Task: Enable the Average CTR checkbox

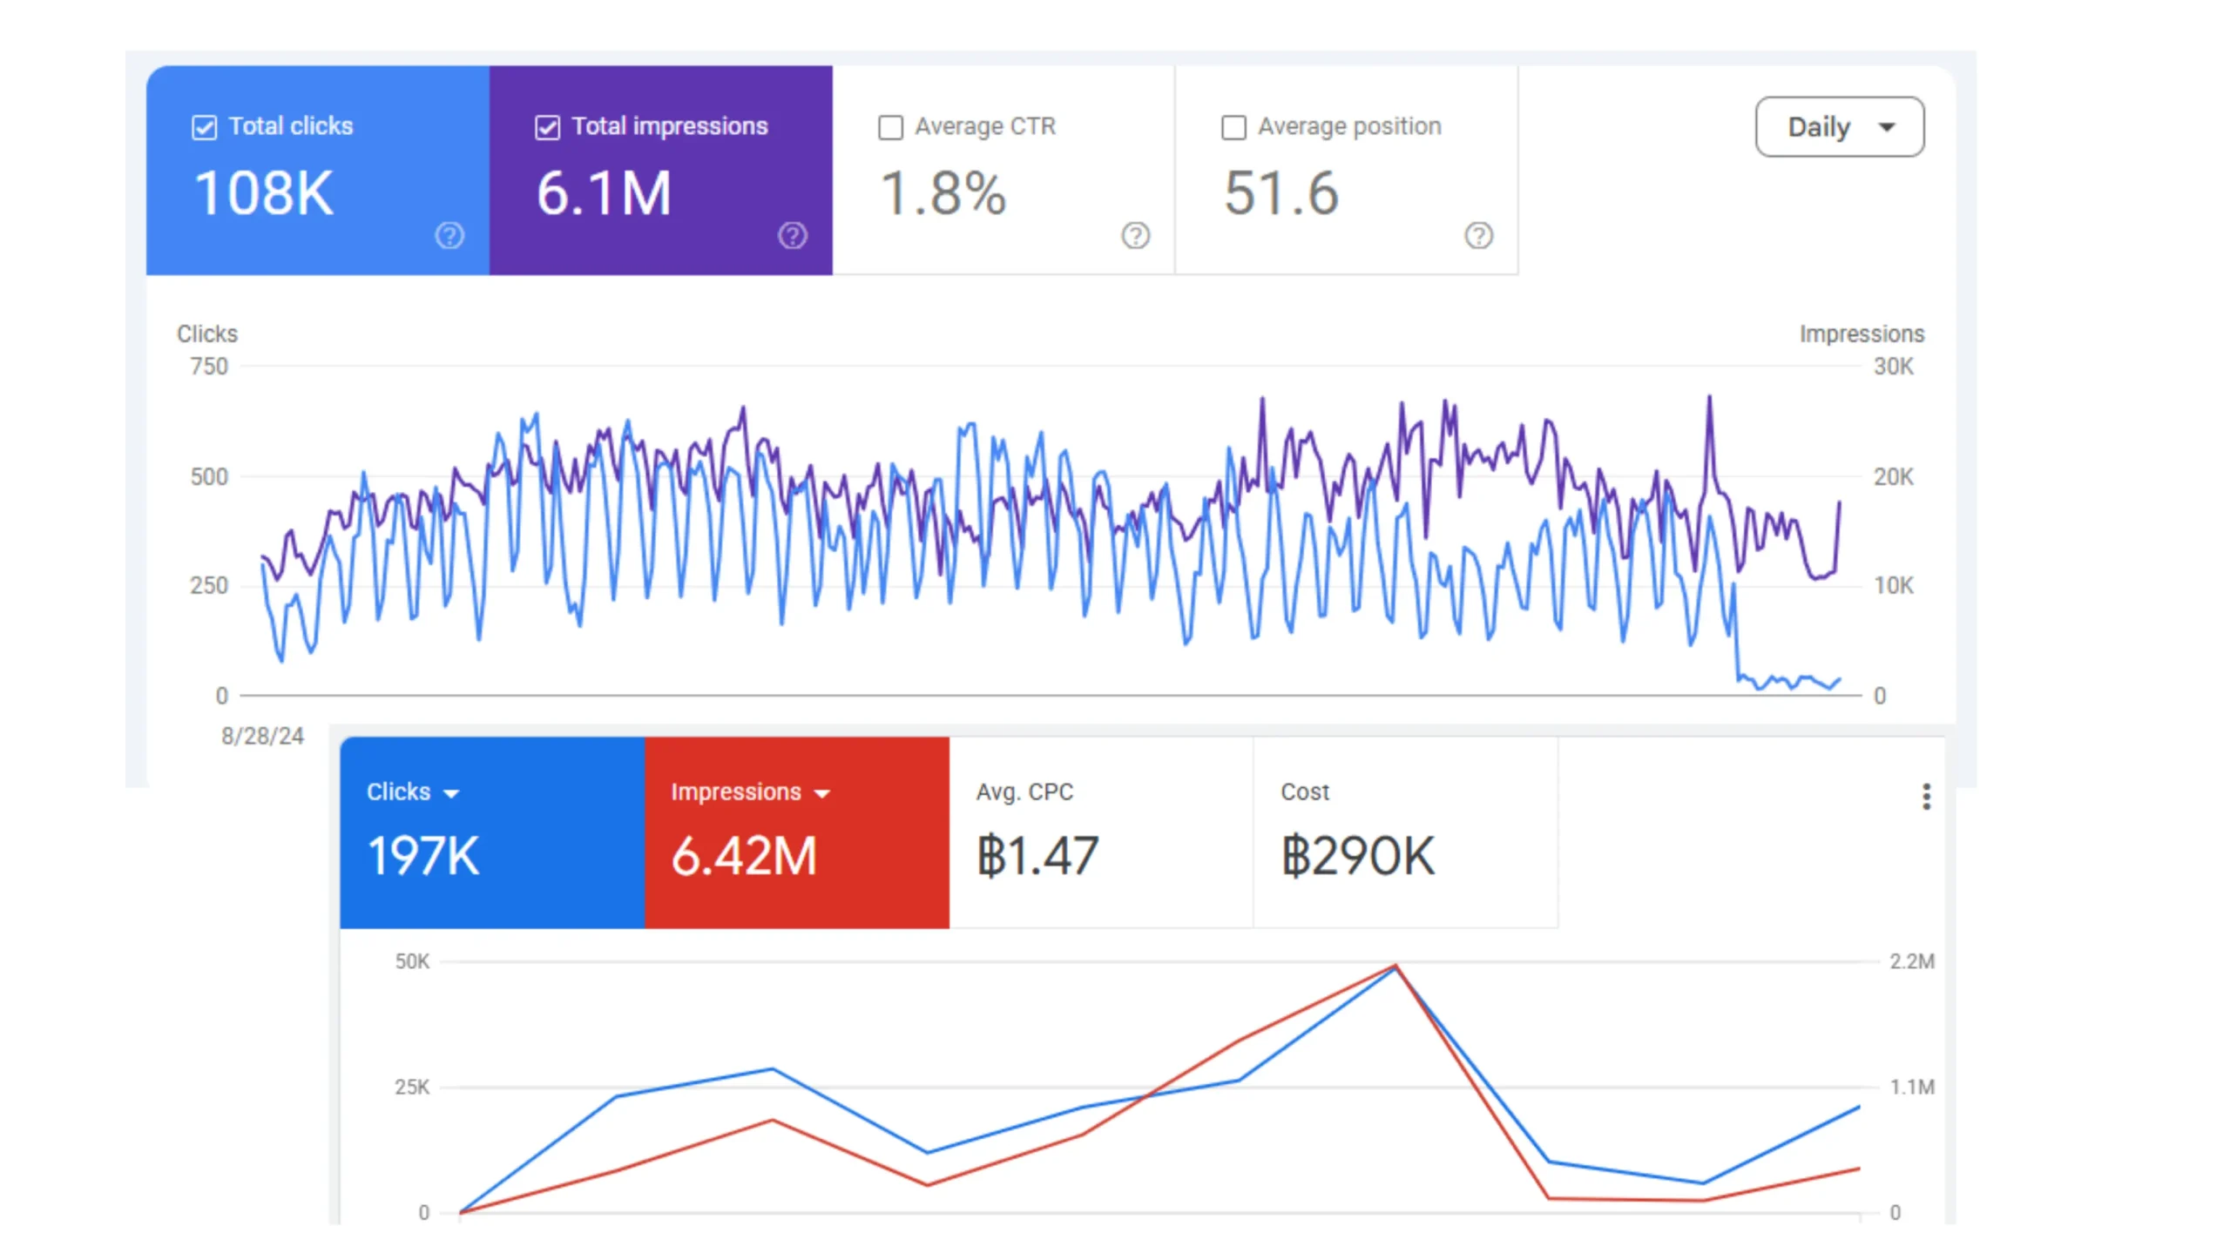Action: click(890, 127)
